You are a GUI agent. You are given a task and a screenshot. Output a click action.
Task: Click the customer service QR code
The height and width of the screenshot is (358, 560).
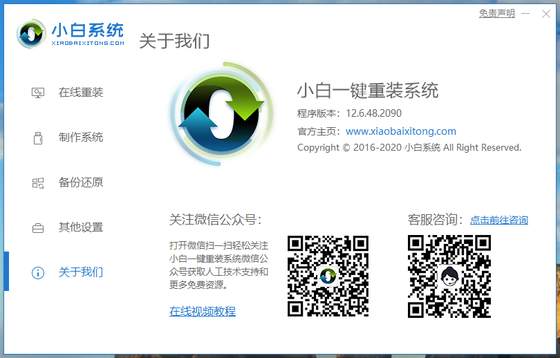[x=449, y=276]
